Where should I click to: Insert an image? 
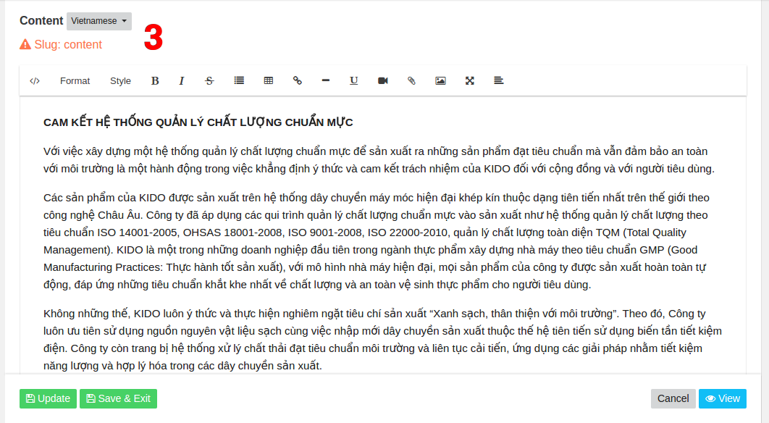440,81
